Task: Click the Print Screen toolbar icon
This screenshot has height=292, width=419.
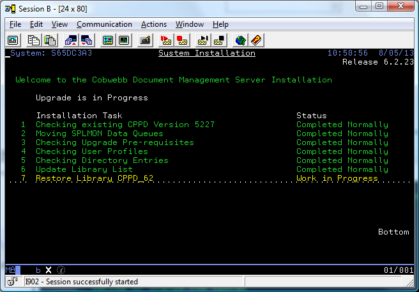Action: (x=13, y=40)
